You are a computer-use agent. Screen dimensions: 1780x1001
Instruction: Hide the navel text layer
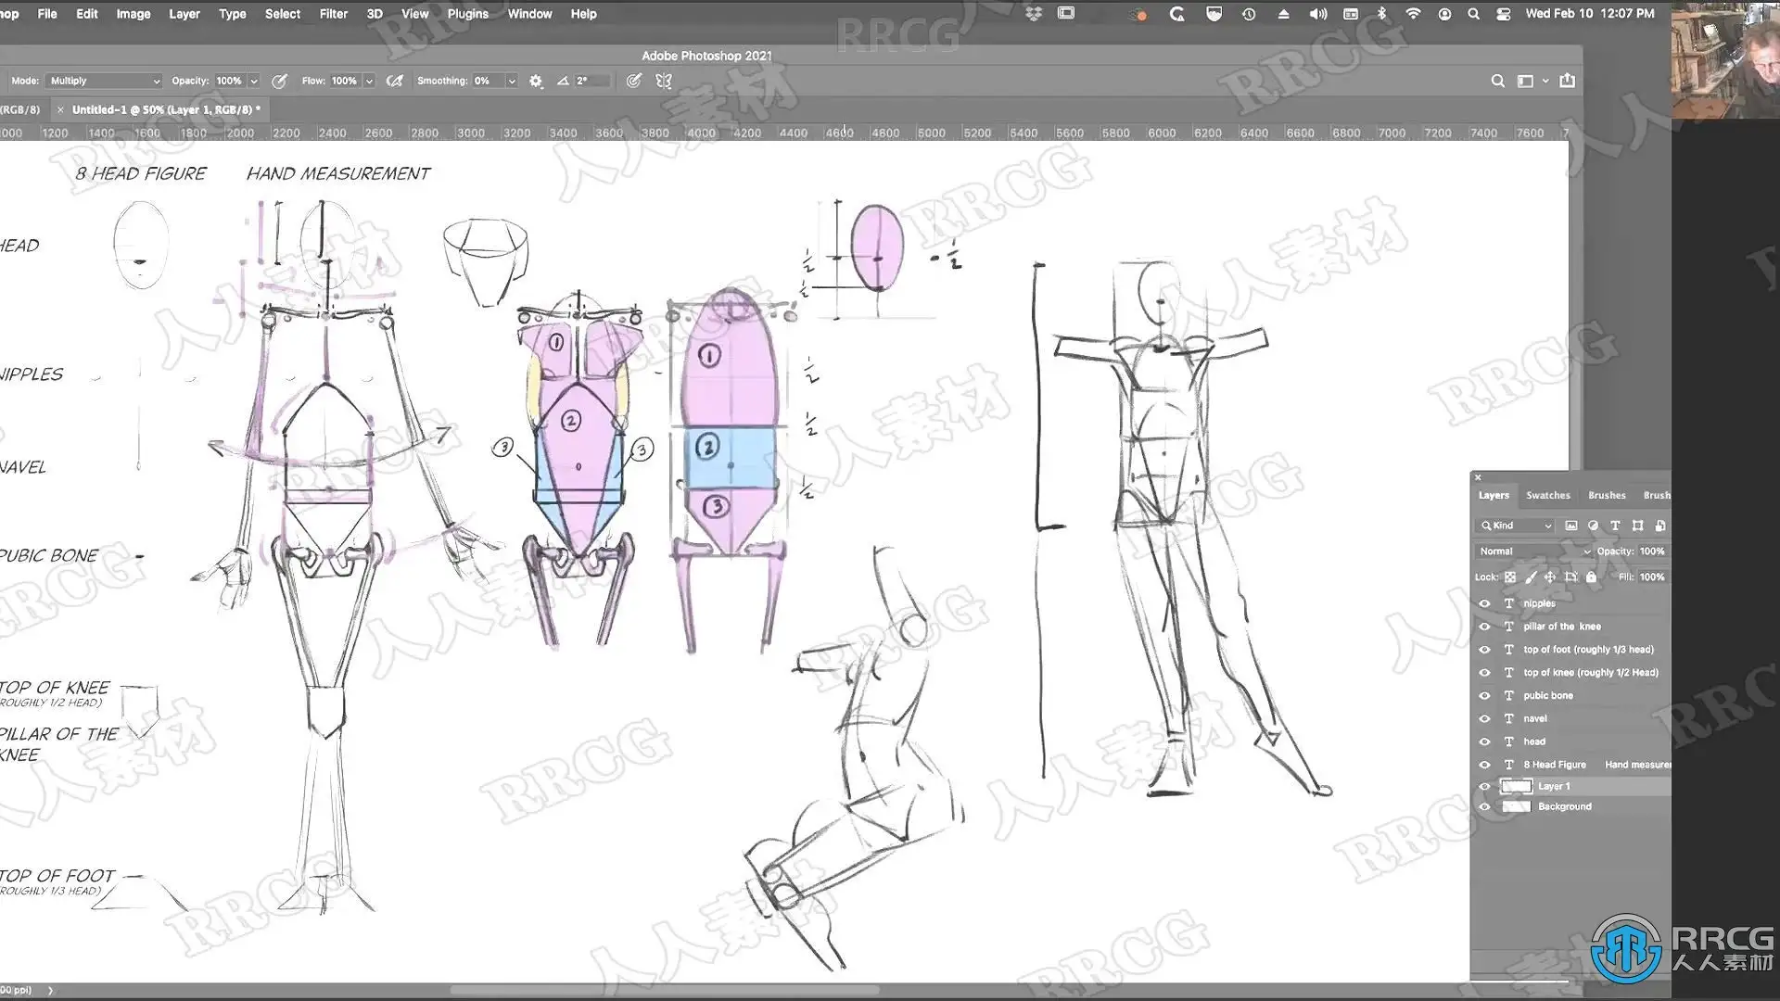pos(1484,718)
